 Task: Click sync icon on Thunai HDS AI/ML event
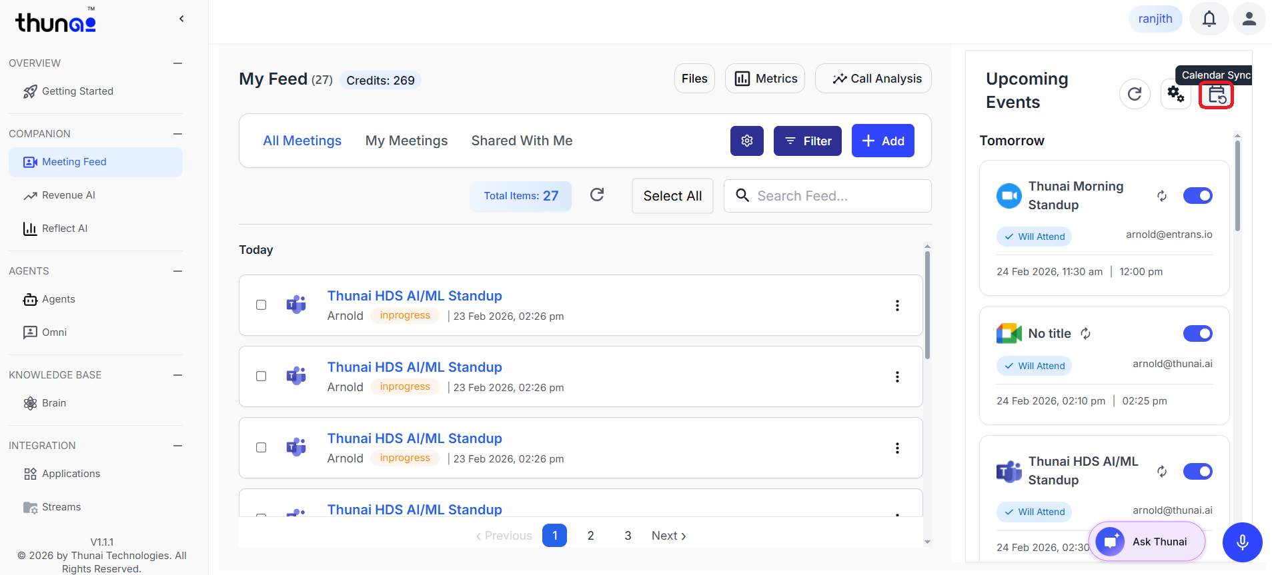(x=1162, y=472)
